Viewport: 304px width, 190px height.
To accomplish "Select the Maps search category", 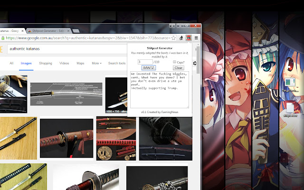I will tap(80, 63).
